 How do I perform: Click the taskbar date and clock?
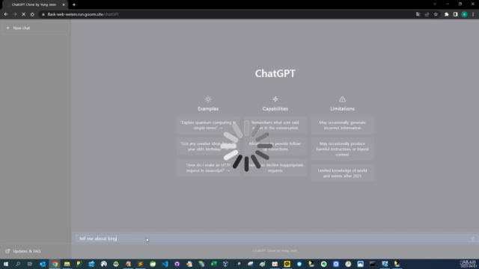468,264
